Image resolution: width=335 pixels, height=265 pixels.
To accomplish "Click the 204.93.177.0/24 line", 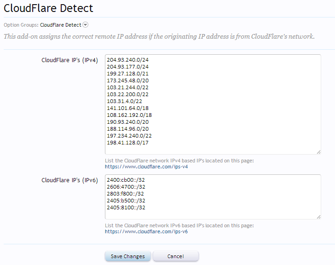I will [x=128, y=67].
